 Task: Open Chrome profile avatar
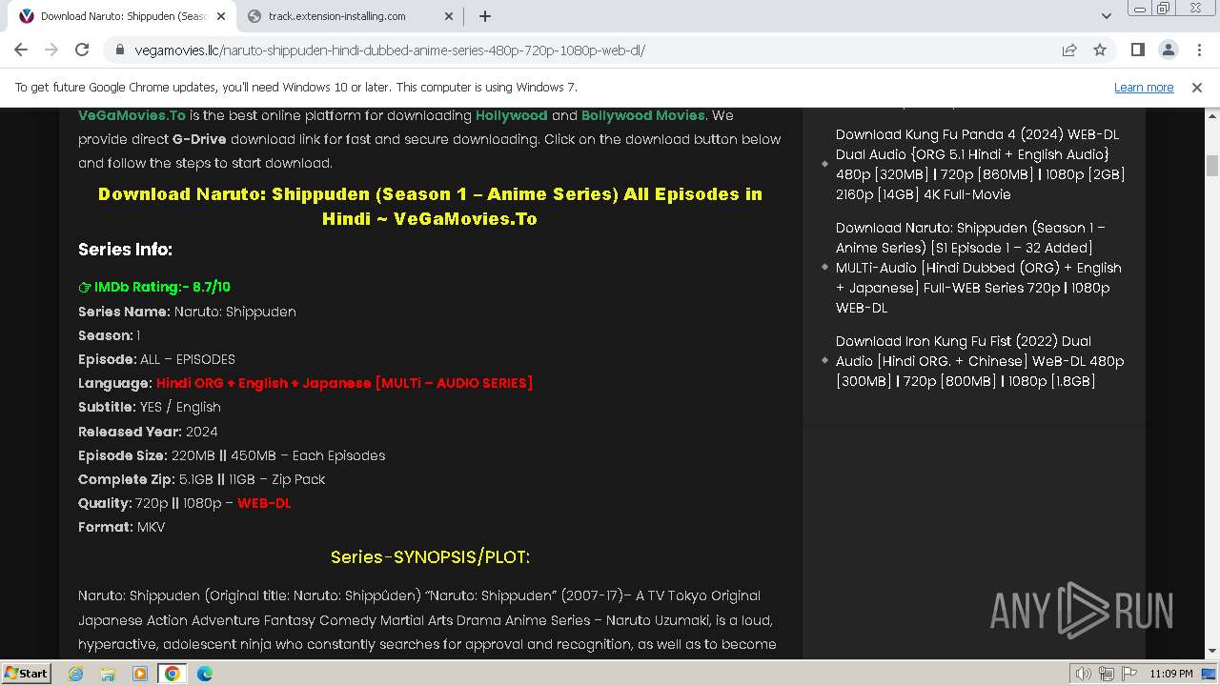(x=1168, y=50)
